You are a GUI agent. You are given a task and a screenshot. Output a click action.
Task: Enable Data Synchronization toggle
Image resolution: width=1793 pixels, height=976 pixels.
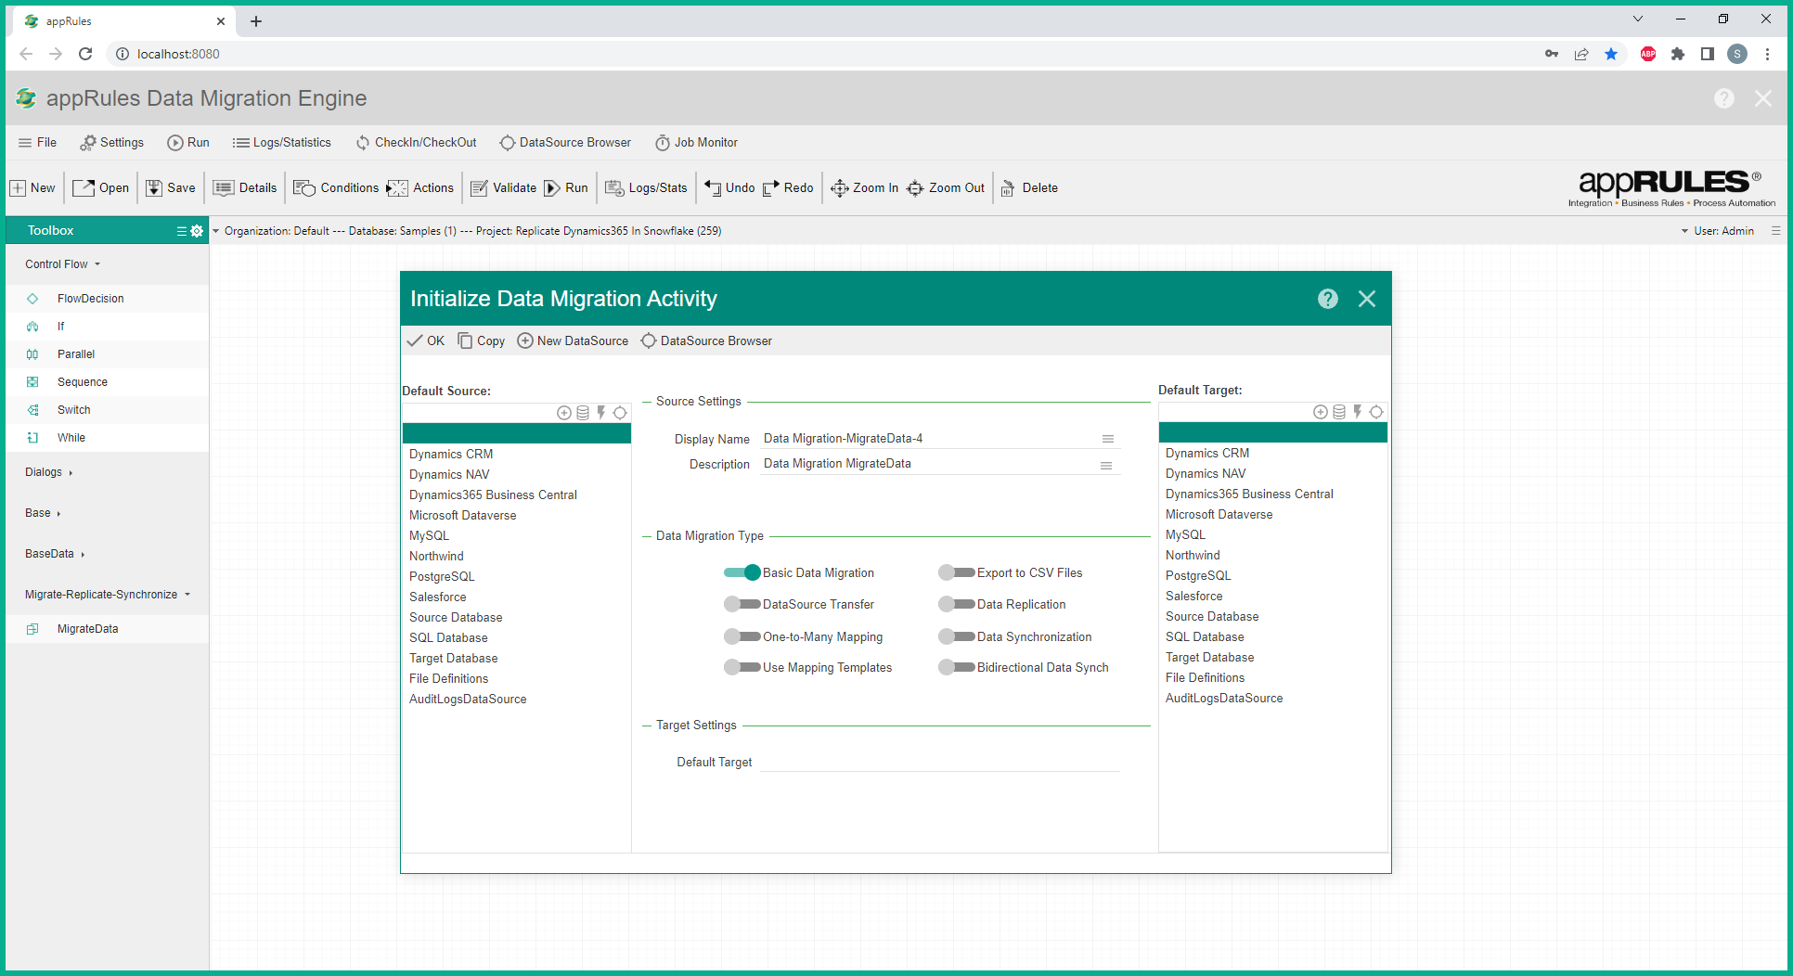[x=957, y=637]
